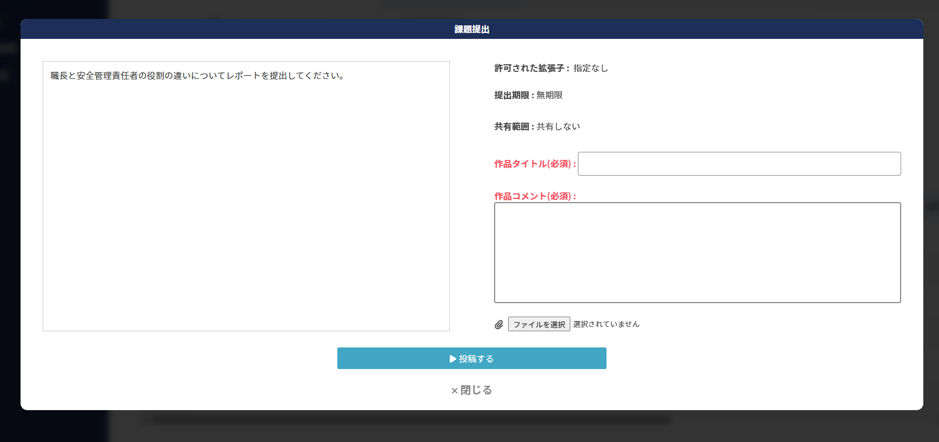Click the 選択されていません file status text
939x442 pixels.
point(606,324)
